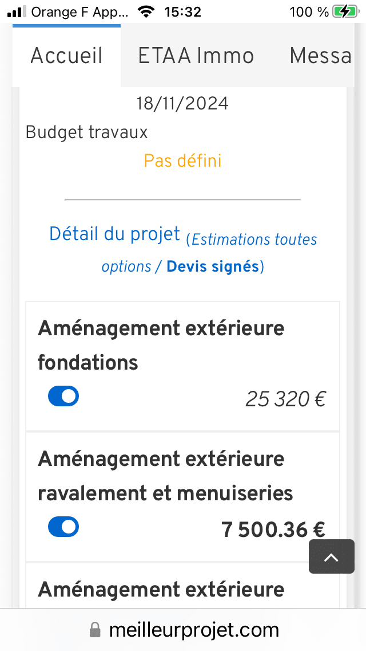The height and width of the screenshot is (651, 366).
Task: Select the partially visible Messa tab
Action: pos(320,56)
